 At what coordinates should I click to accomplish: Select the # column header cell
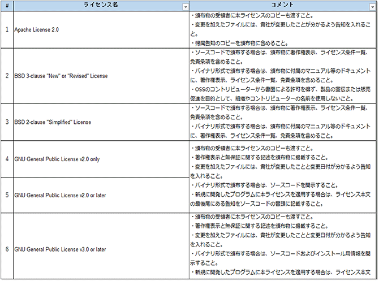pyautogui.click(x=6, y=6)
